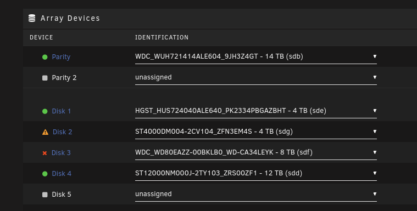Open the Disk 1 device link

[62, 111]
